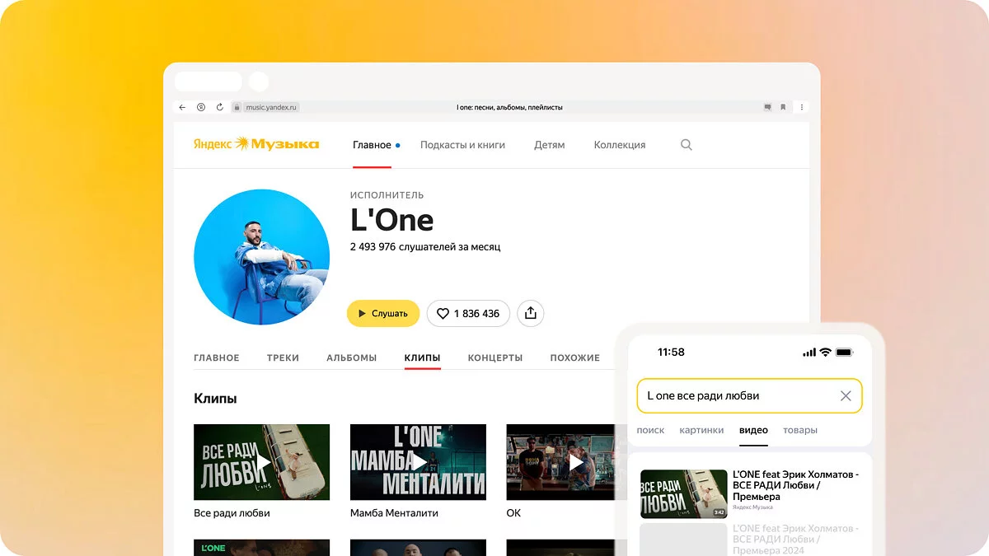
Task: Select phone картинки tab
Action: click(x=702, y=431)
